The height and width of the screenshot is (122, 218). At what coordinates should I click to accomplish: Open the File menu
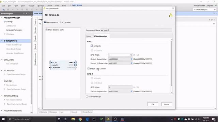pyautogui.click(x=4, y=6)
